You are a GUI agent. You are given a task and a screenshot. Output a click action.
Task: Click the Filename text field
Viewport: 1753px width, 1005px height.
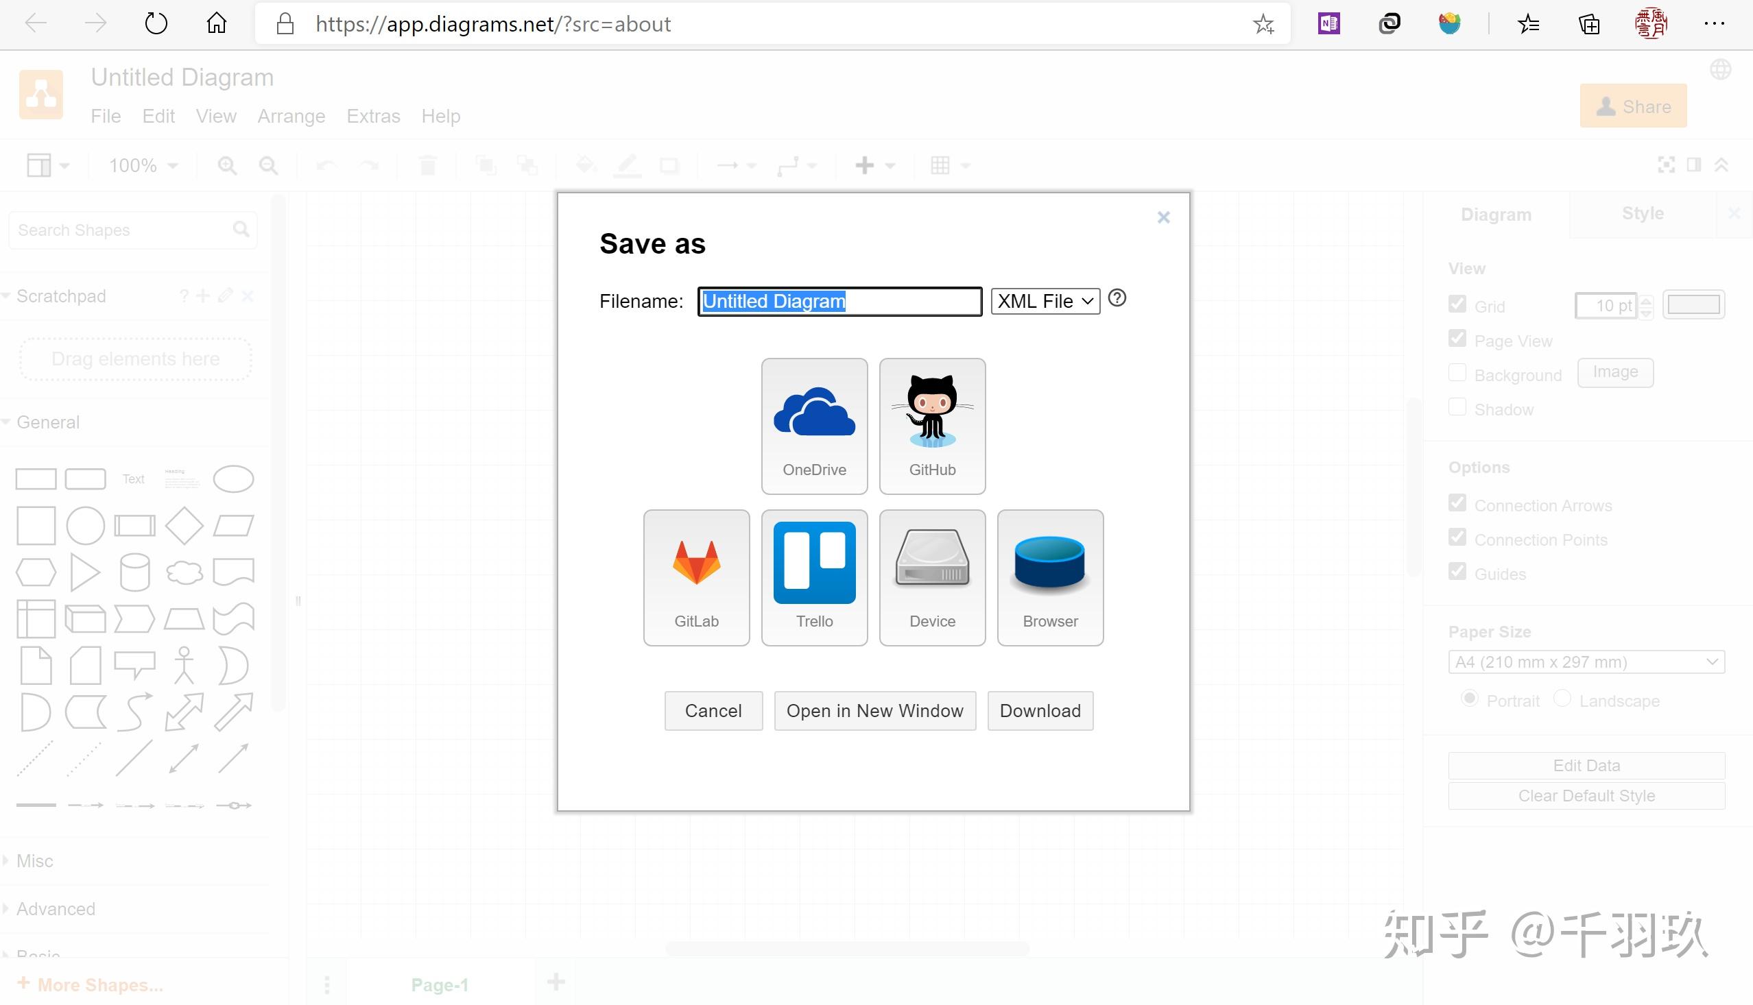pos(839,302)
